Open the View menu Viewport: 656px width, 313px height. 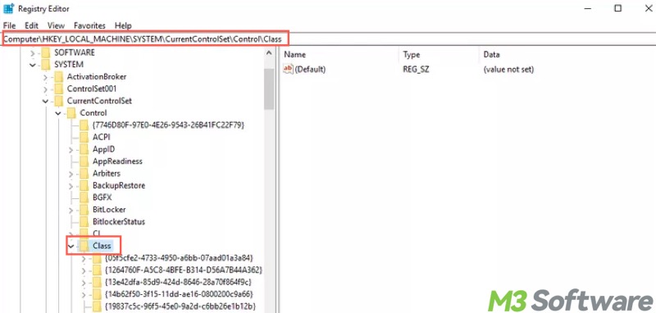click(56, 25)
